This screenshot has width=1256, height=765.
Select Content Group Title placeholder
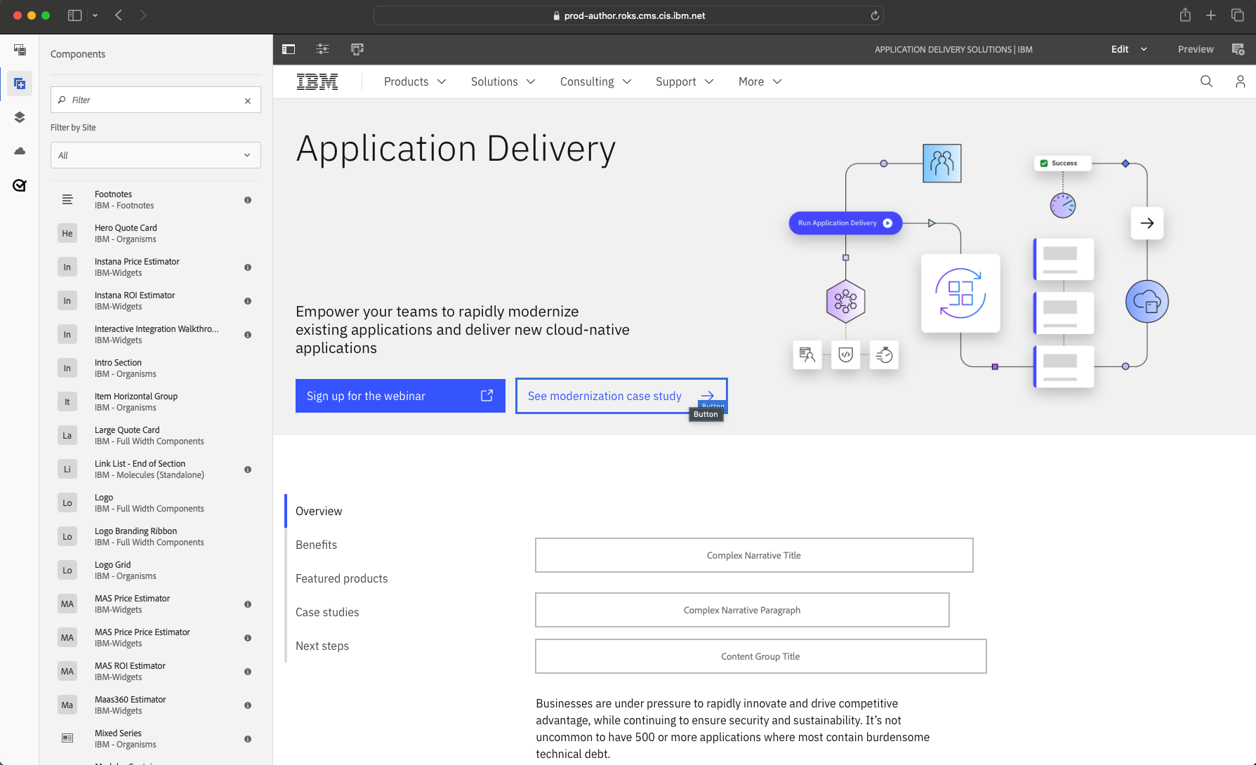tap(760, 656)
